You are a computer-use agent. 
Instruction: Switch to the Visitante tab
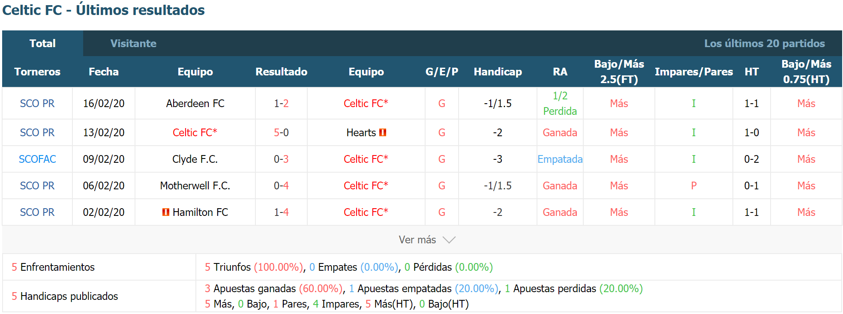point(133,43)
